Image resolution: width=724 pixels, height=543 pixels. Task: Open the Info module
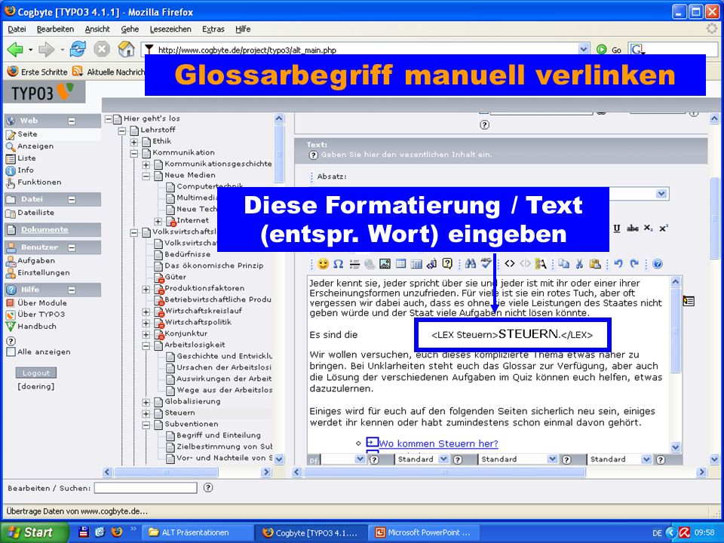point(26,170)
